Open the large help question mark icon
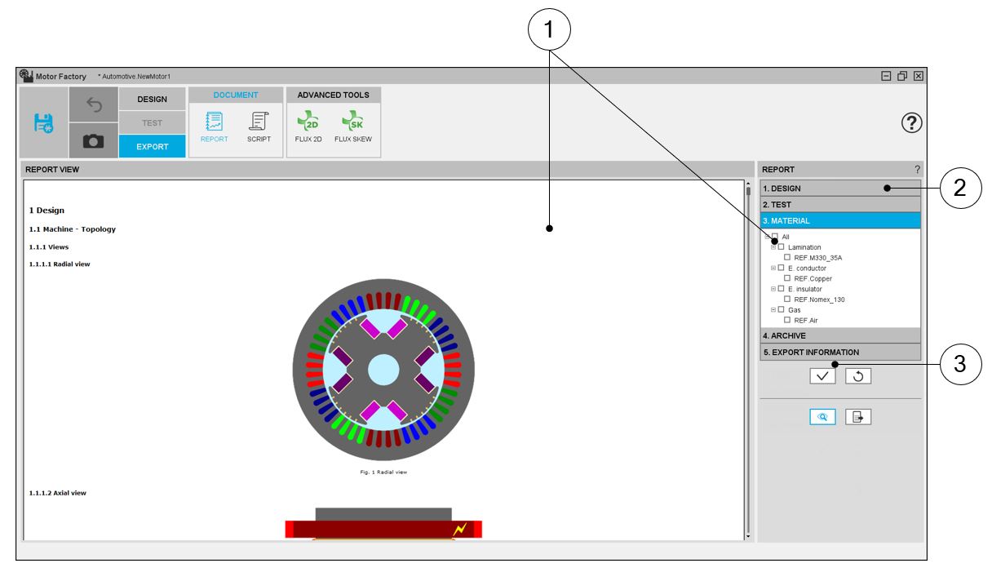Image resolution: width=992 pixels, height=568 pixels. tap(911, 122)
